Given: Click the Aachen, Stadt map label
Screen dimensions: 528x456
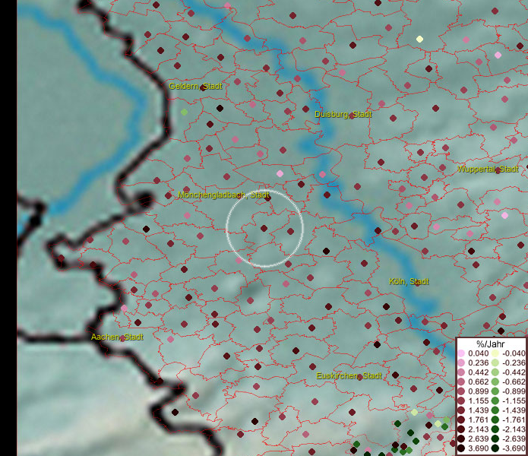Looking at the screenshot, I should 117,337.
